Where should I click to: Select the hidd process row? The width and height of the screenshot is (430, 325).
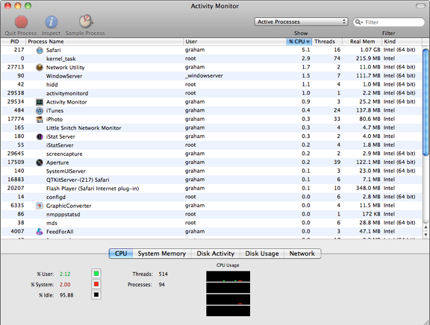click(211, 84)
